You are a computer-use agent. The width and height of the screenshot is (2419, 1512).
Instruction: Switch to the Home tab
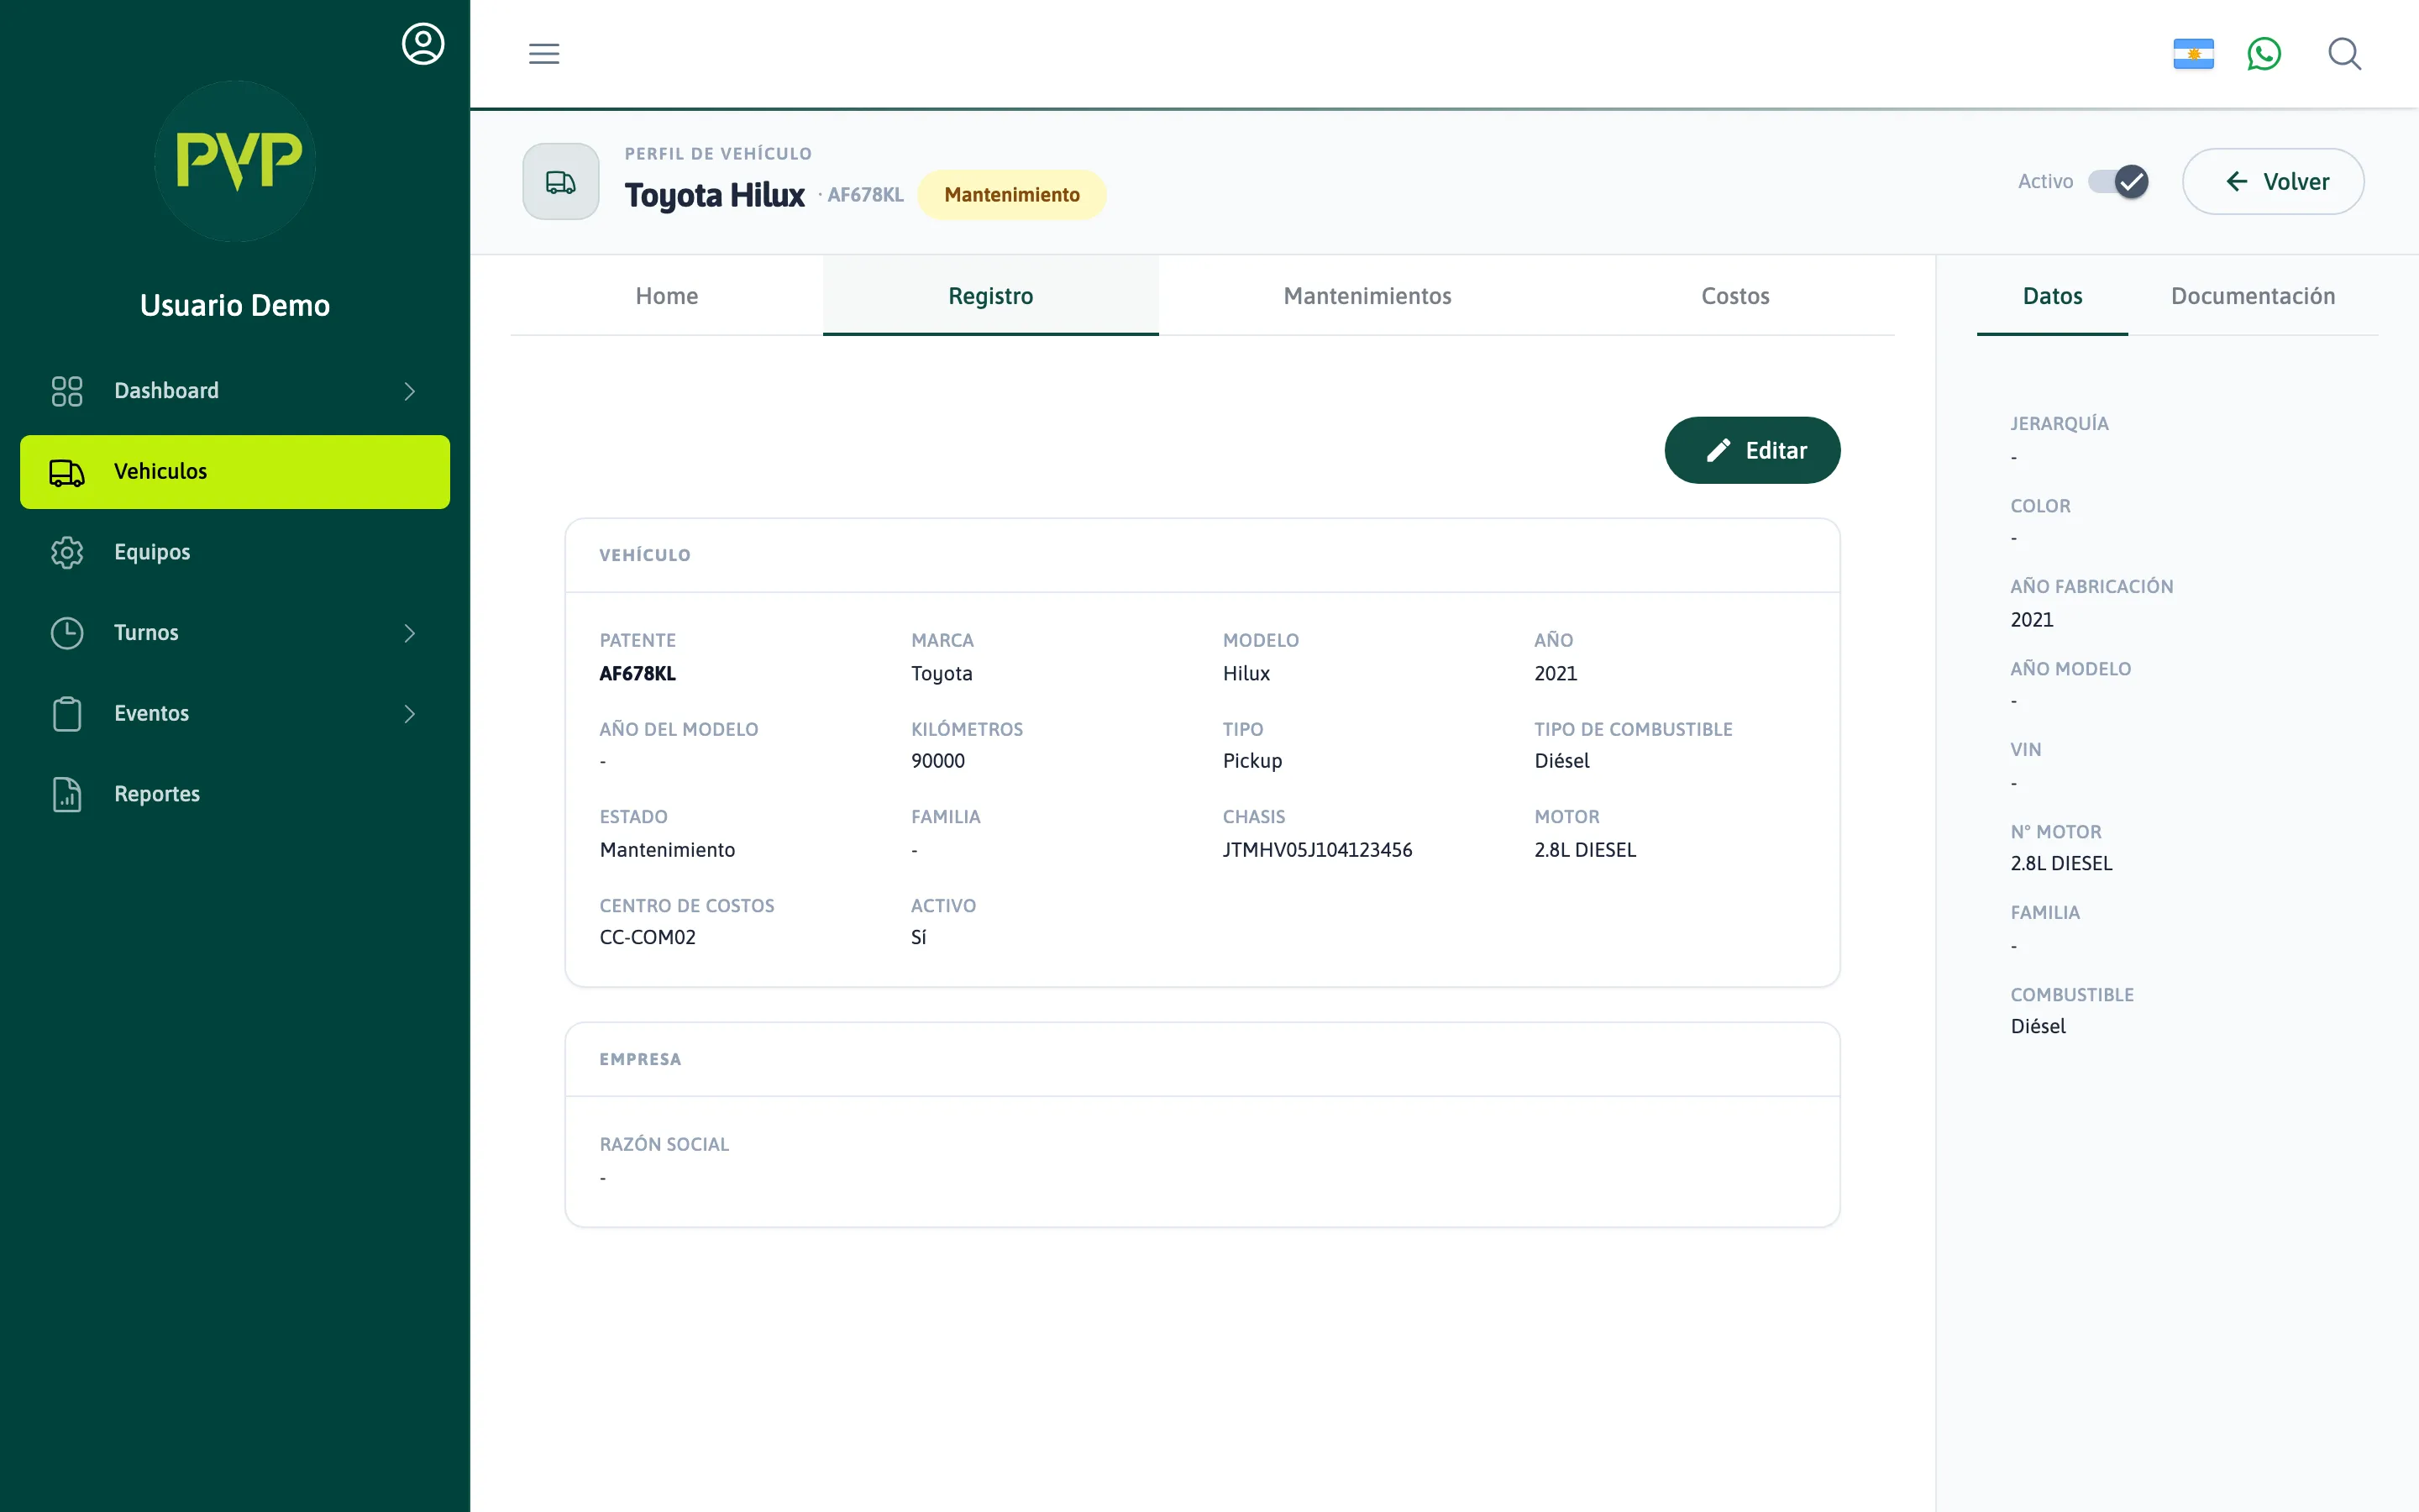click(x=667, y=296)
